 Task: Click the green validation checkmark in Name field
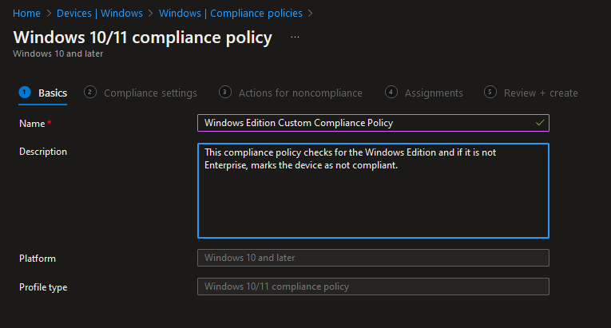540,123
